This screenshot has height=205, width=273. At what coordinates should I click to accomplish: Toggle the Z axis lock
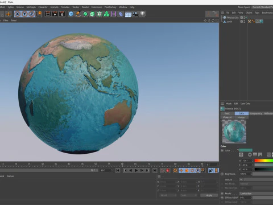pyautogui.click(x=32, y=14)
